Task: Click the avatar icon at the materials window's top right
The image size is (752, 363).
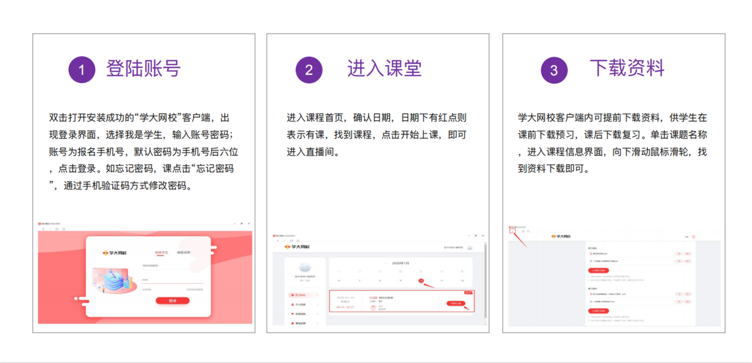Action: (x=693, y=237)
